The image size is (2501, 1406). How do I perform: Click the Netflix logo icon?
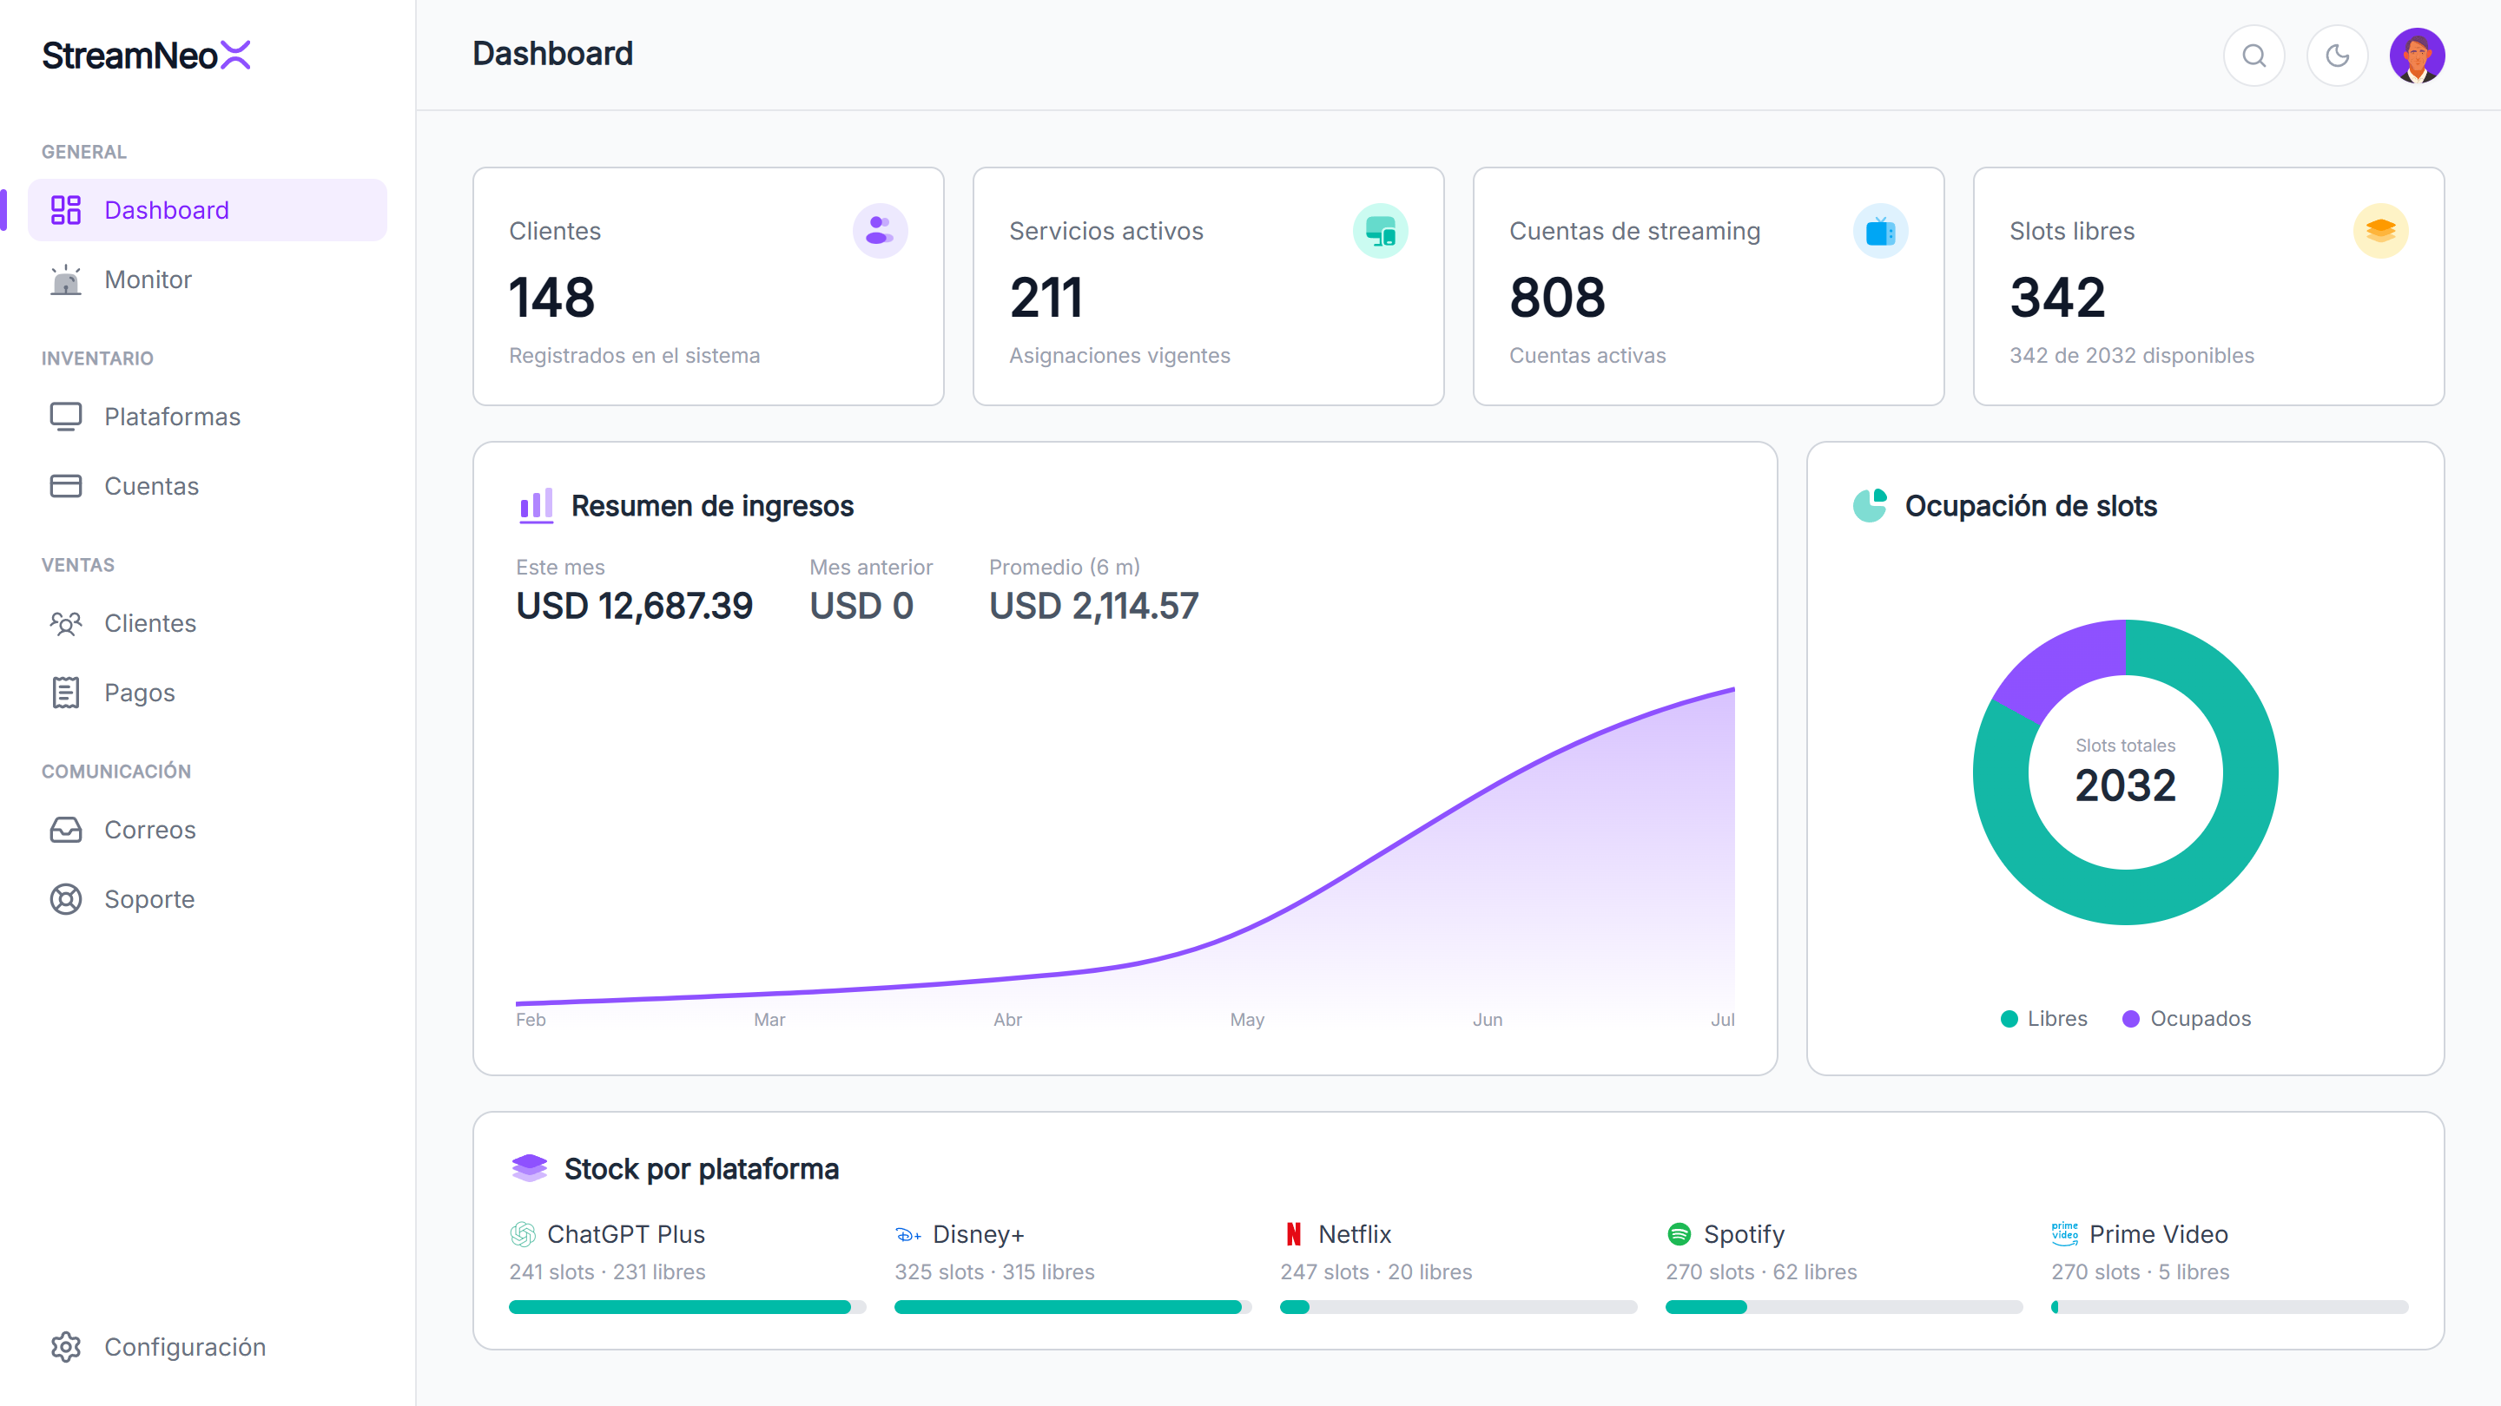tap(1293, 1234)
